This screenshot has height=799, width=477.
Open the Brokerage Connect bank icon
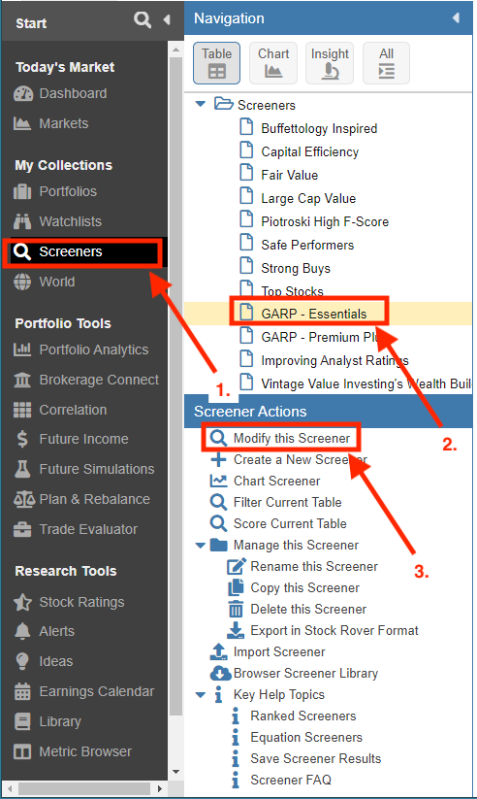click(22, 381)
